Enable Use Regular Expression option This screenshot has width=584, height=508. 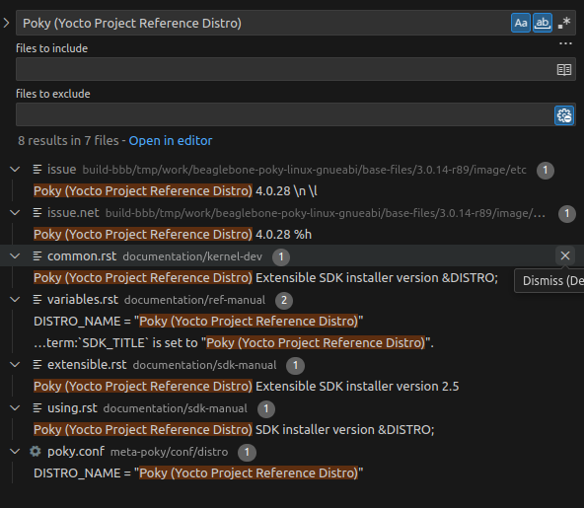coord(564,23)
